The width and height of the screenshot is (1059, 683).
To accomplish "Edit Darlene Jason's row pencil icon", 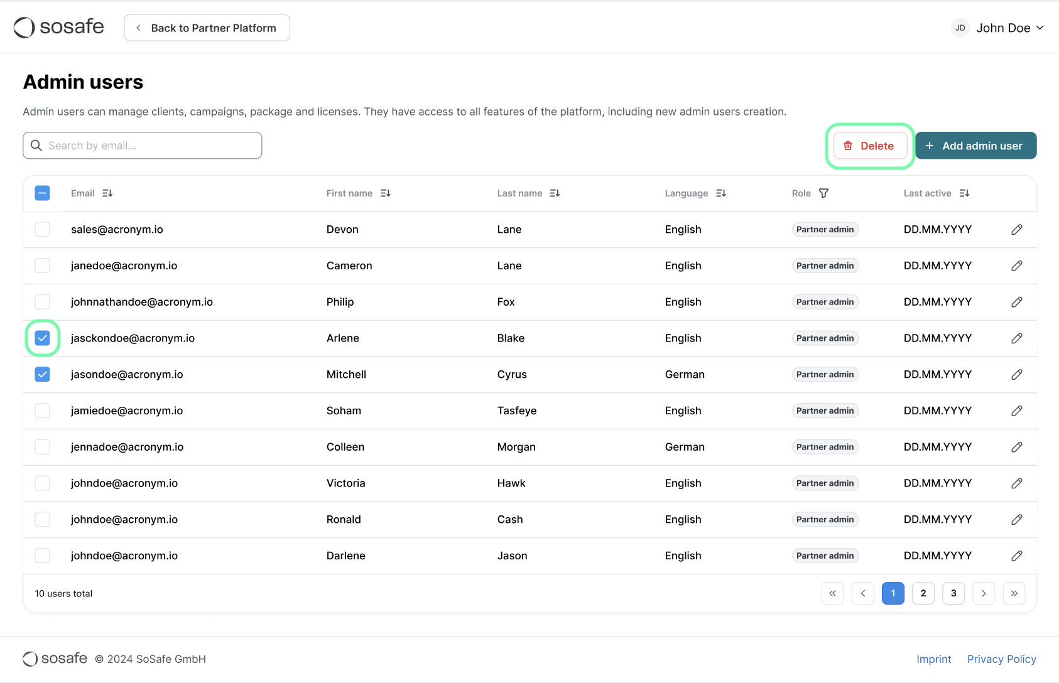I will (x=1017, y=556).
